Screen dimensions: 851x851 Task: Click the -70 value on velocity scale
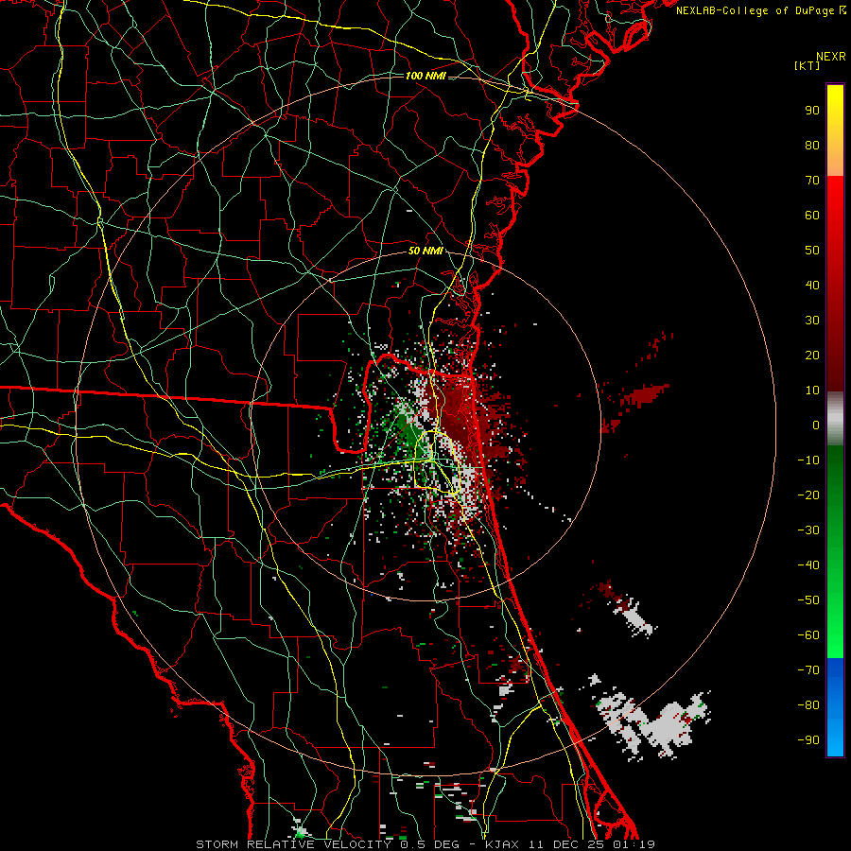click(808, 670)
